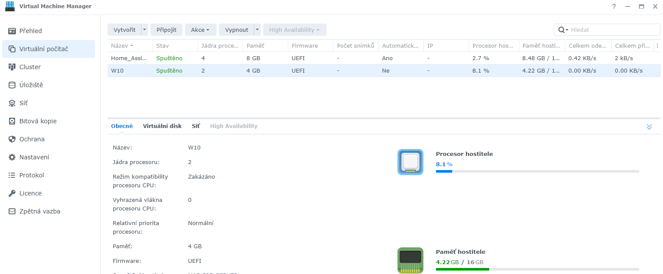Image resolution: width=663 pixels, height=274 pixels.
Task: Open Nastavení in the sidebar
Action: (49, 157)
